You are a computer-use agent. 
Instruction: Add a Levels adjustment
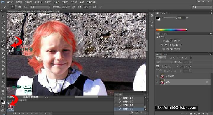[168, 41]
